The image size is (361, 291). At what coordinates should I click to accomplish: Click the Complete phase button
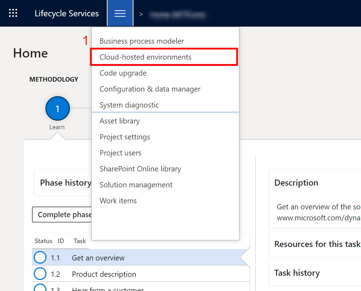pos(62,215)
